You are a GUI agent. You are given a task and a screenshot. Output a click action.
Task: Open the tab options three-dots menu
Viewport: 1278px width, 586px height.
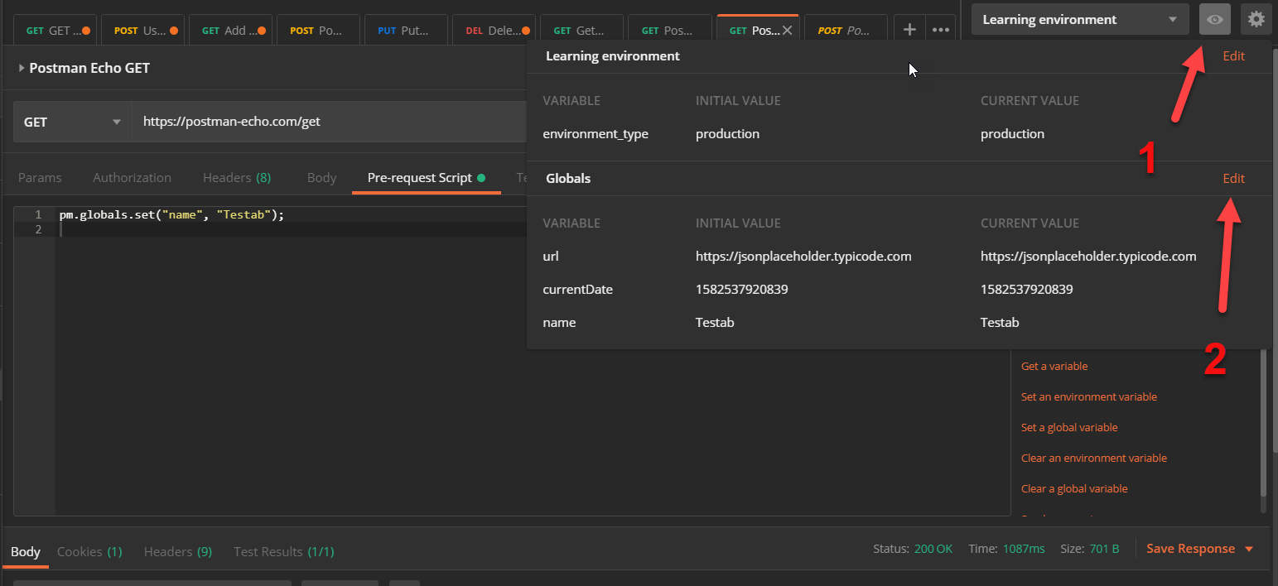pyautogui.click(x=940, y=30)
